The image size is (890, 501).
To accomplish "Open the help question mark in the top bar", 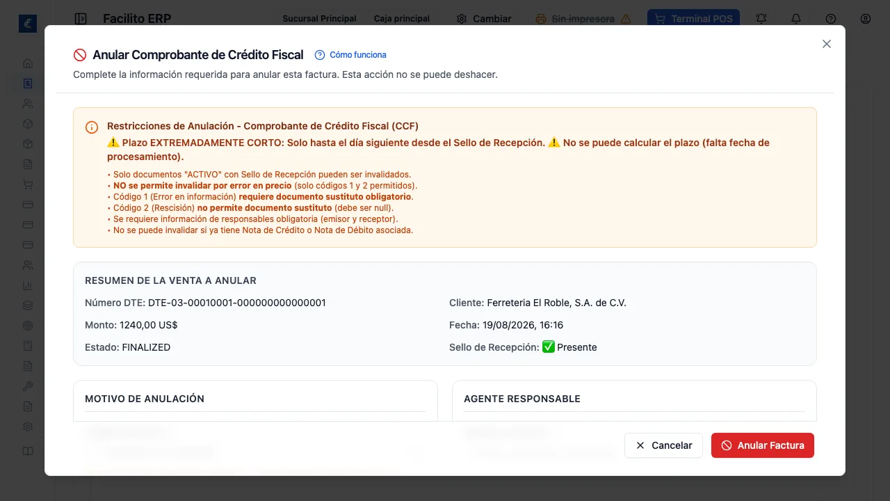I will click(x=831, y=19).
